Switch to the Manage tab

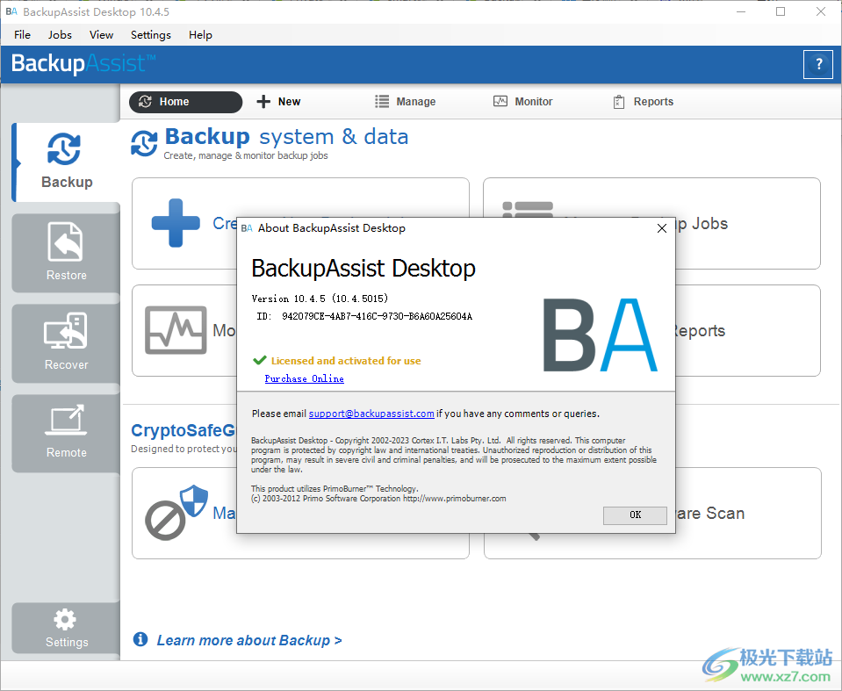pyautogui.click(x=406, y=102)
